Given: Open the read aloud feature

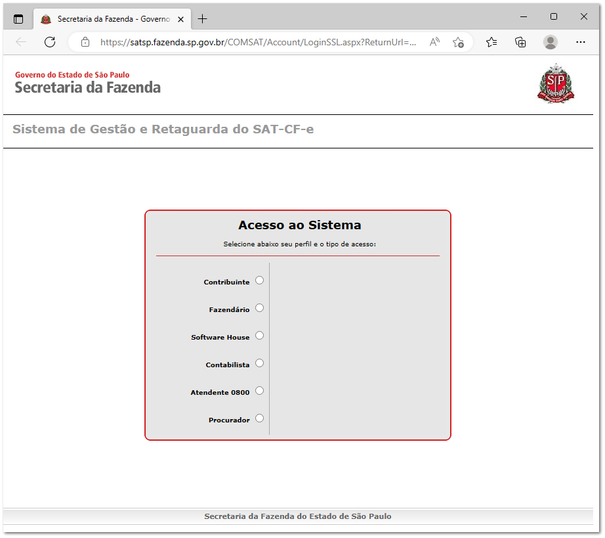Looking at the screenshot, I should 434,41.
